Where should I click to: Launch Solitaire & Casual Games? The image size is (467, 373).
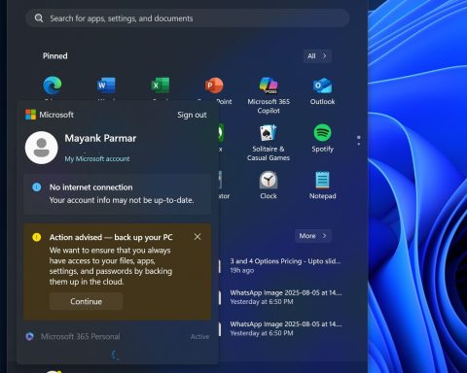click(269, 143)
